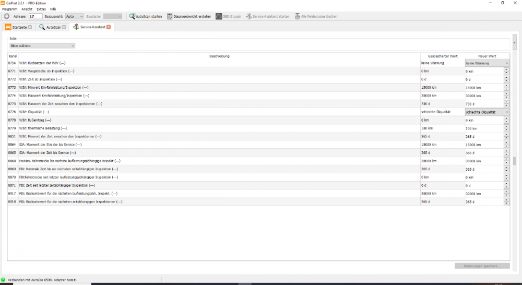This screenshot has height=285, width=522.
Task: Switch to the AutoScan tab
Action: [52, 27]
